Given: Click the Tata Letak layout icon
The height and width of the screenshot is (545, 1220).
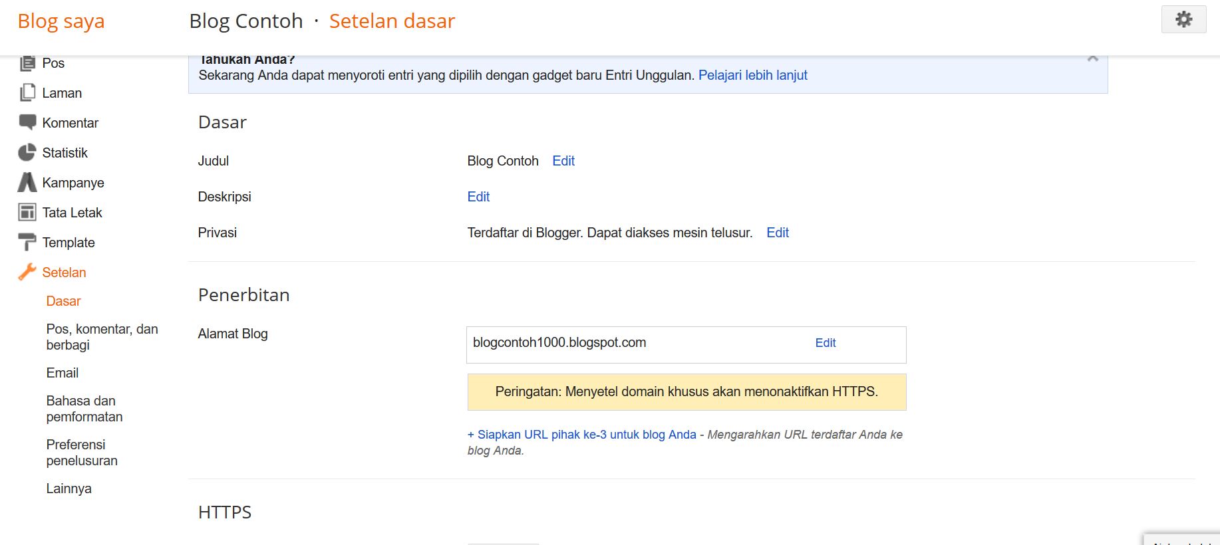Looking at the screenshot, I should pyautogui.click(x=27, y=213).
